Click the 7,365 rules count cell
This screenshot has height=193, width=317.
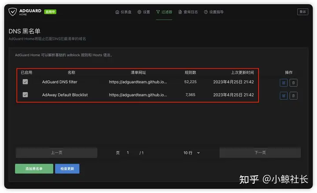coord(191,95)
